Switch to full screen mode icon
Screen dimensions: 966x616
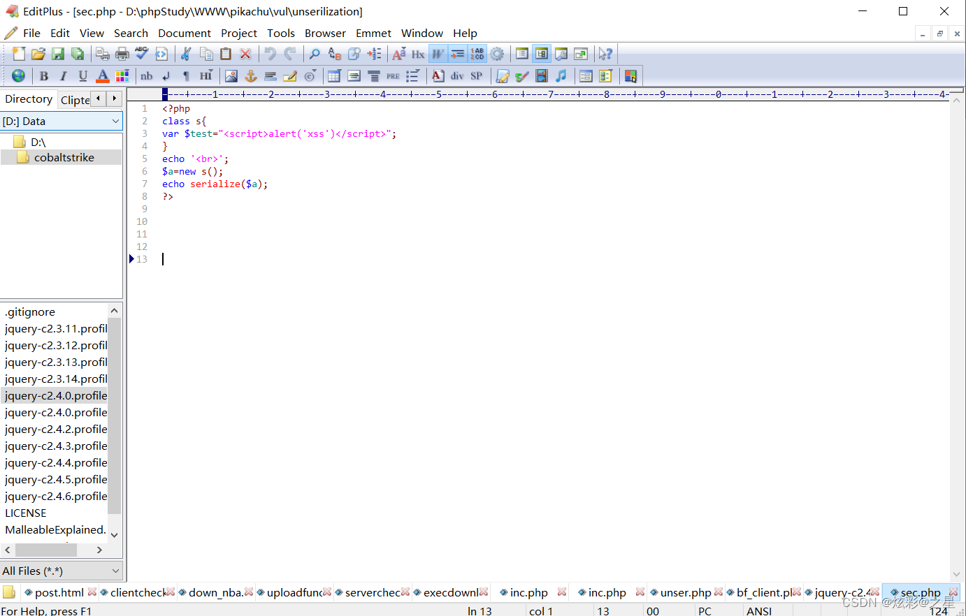pos(581,54)
